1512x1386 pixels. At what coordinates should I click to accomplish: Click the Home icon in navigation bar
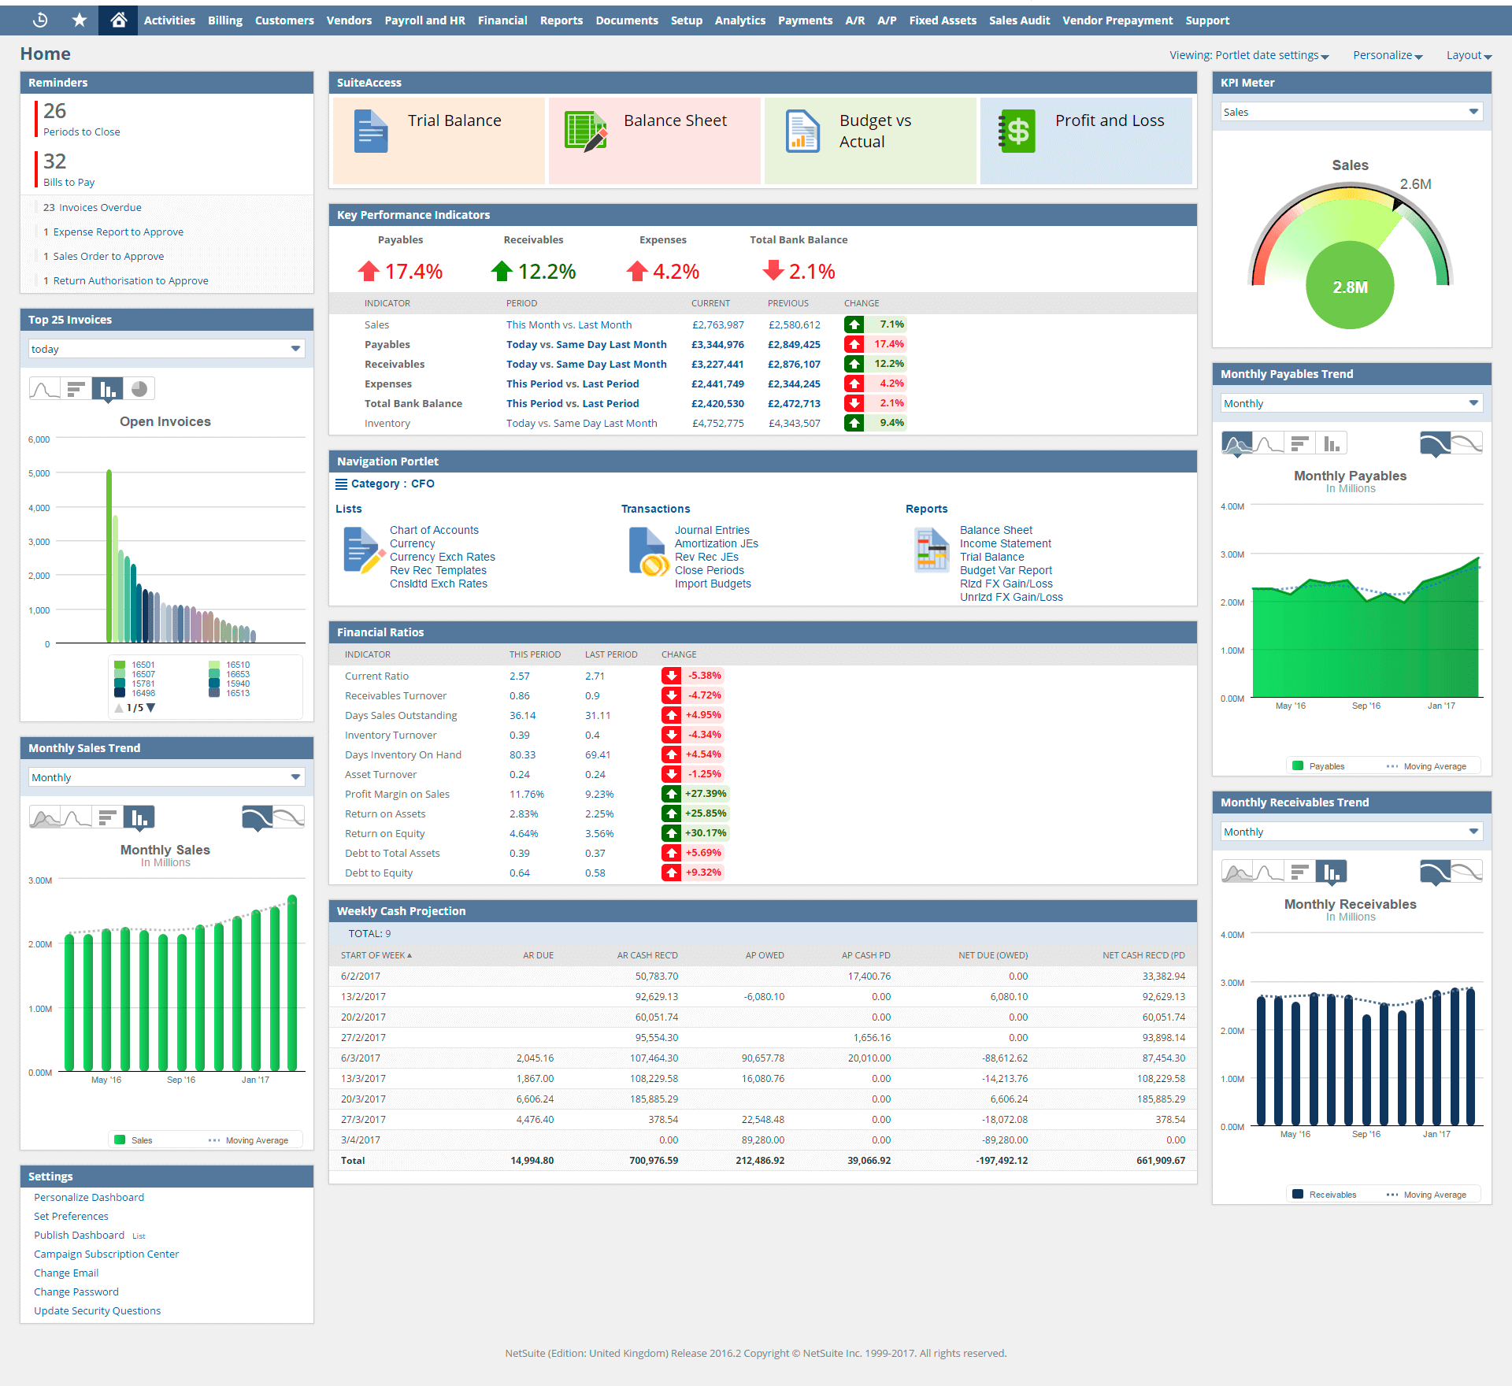tap(118, 20)
